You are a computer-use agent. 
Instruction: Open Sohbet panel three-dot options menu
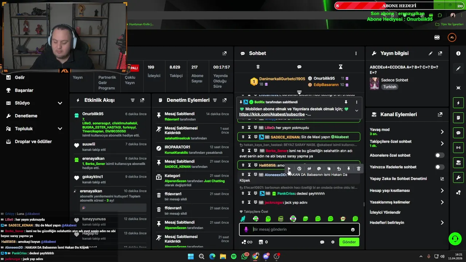(356, 53)
